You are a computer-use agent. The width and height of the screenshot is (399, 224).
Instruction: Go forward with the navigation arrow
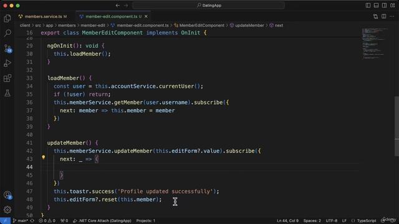[x=126, y=6]
